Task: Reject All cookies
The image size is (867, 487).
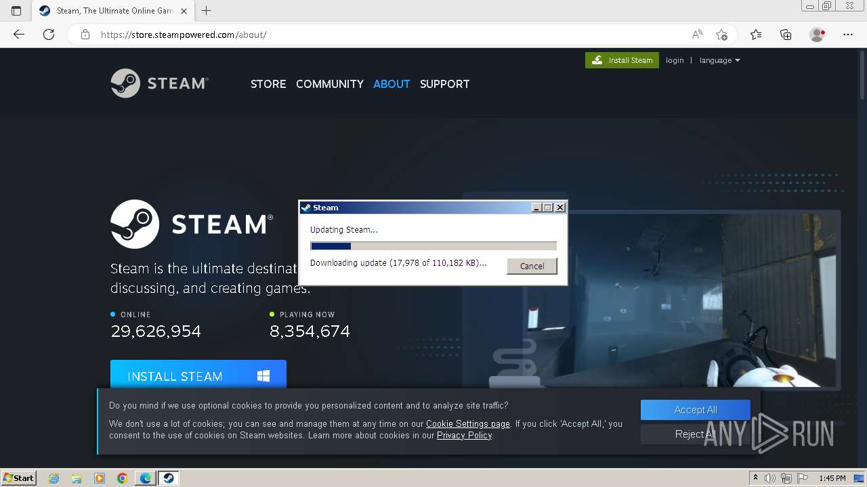Action: tap(696, 434)
